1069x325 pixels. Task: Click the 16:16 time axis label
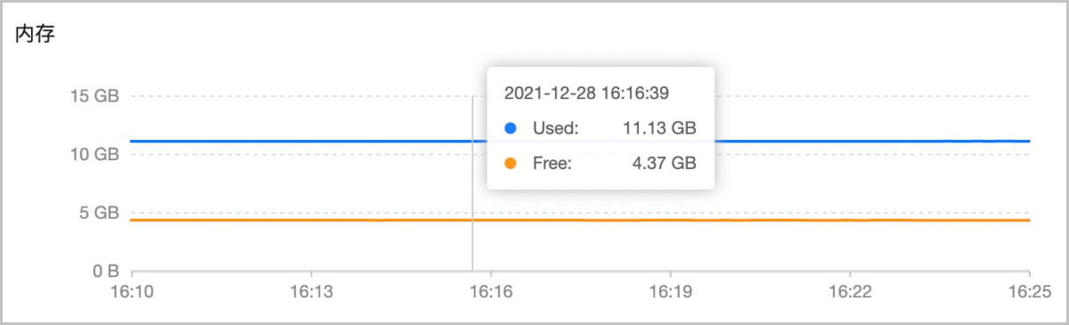tap(490, 291)
